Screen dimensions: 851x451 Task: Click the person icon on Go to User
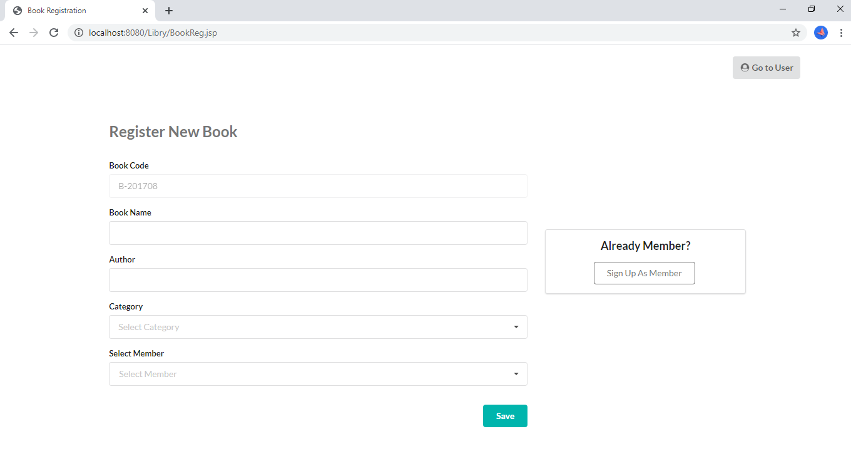point(744,67)
